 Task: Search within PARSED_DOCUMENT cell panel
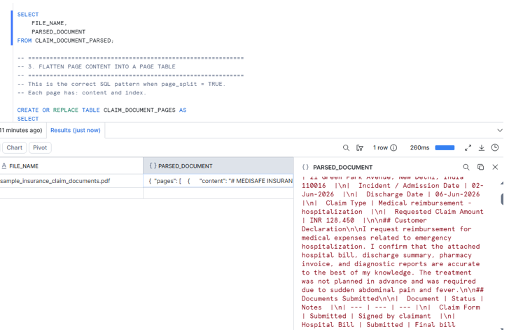pyautogui.click(x=466, y=167)
